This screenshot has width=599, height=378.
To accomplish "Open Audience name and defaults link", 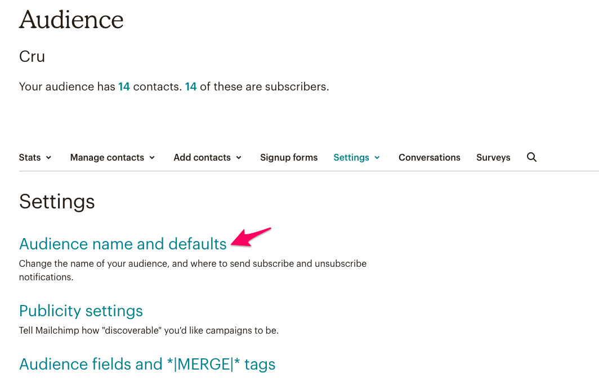I will (x=123, y=244).
